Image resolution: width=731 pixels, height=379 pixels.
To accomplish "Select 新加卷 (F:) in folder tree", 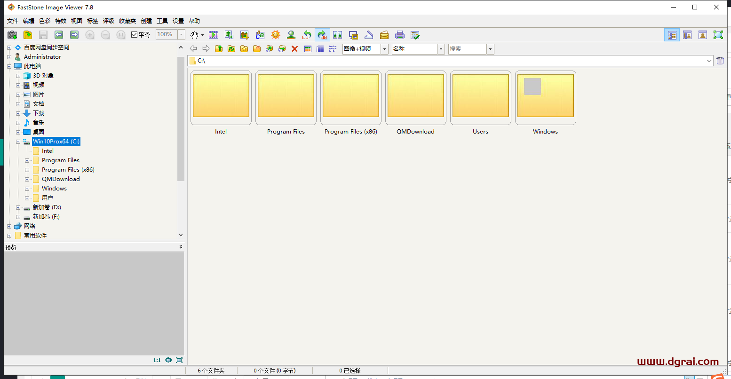I will coord(46,217).
